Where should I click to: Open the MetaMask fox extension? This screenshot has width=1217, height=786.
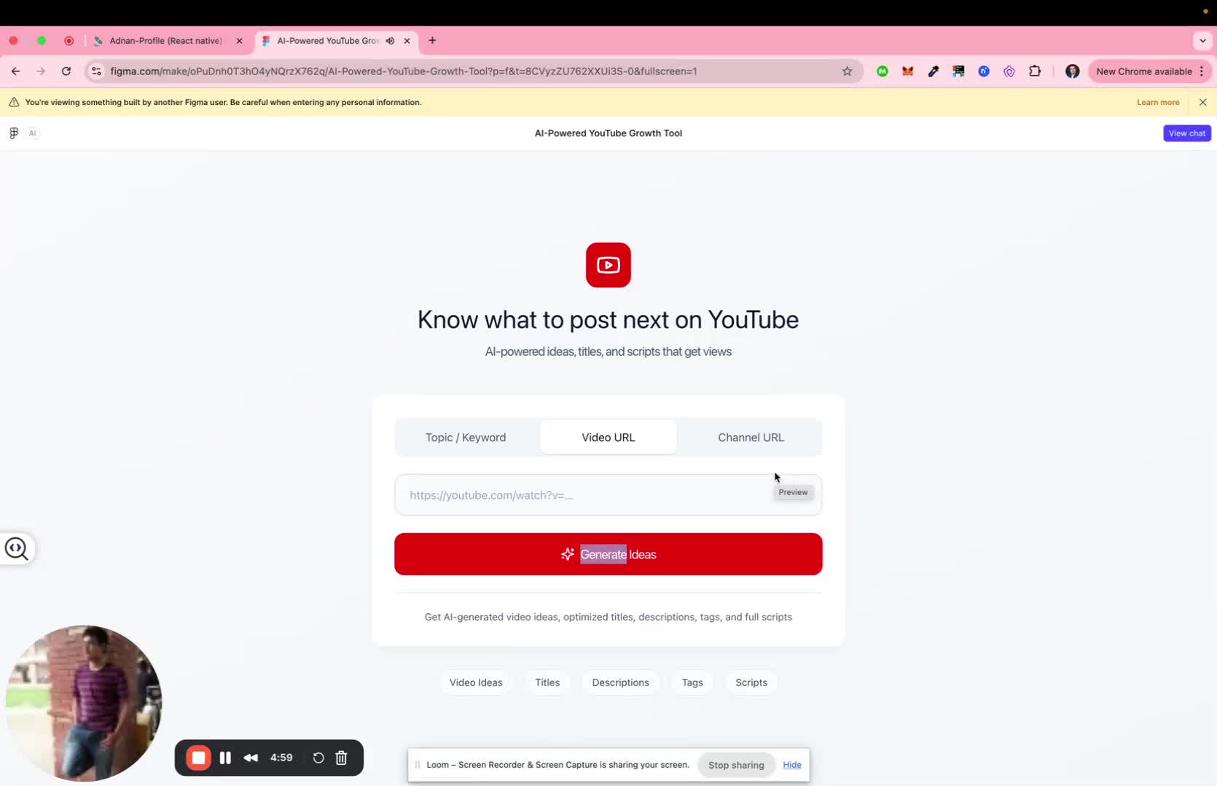908,71
